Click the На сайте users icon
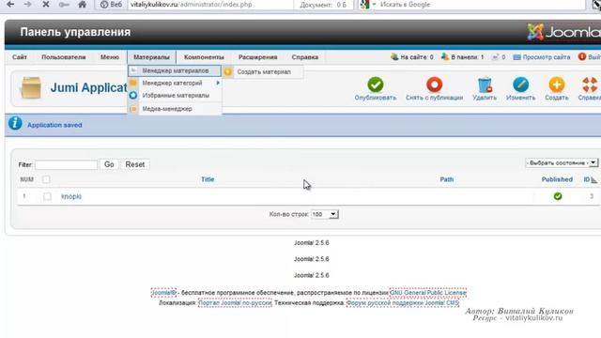601x338 pixels. (394, 56)
